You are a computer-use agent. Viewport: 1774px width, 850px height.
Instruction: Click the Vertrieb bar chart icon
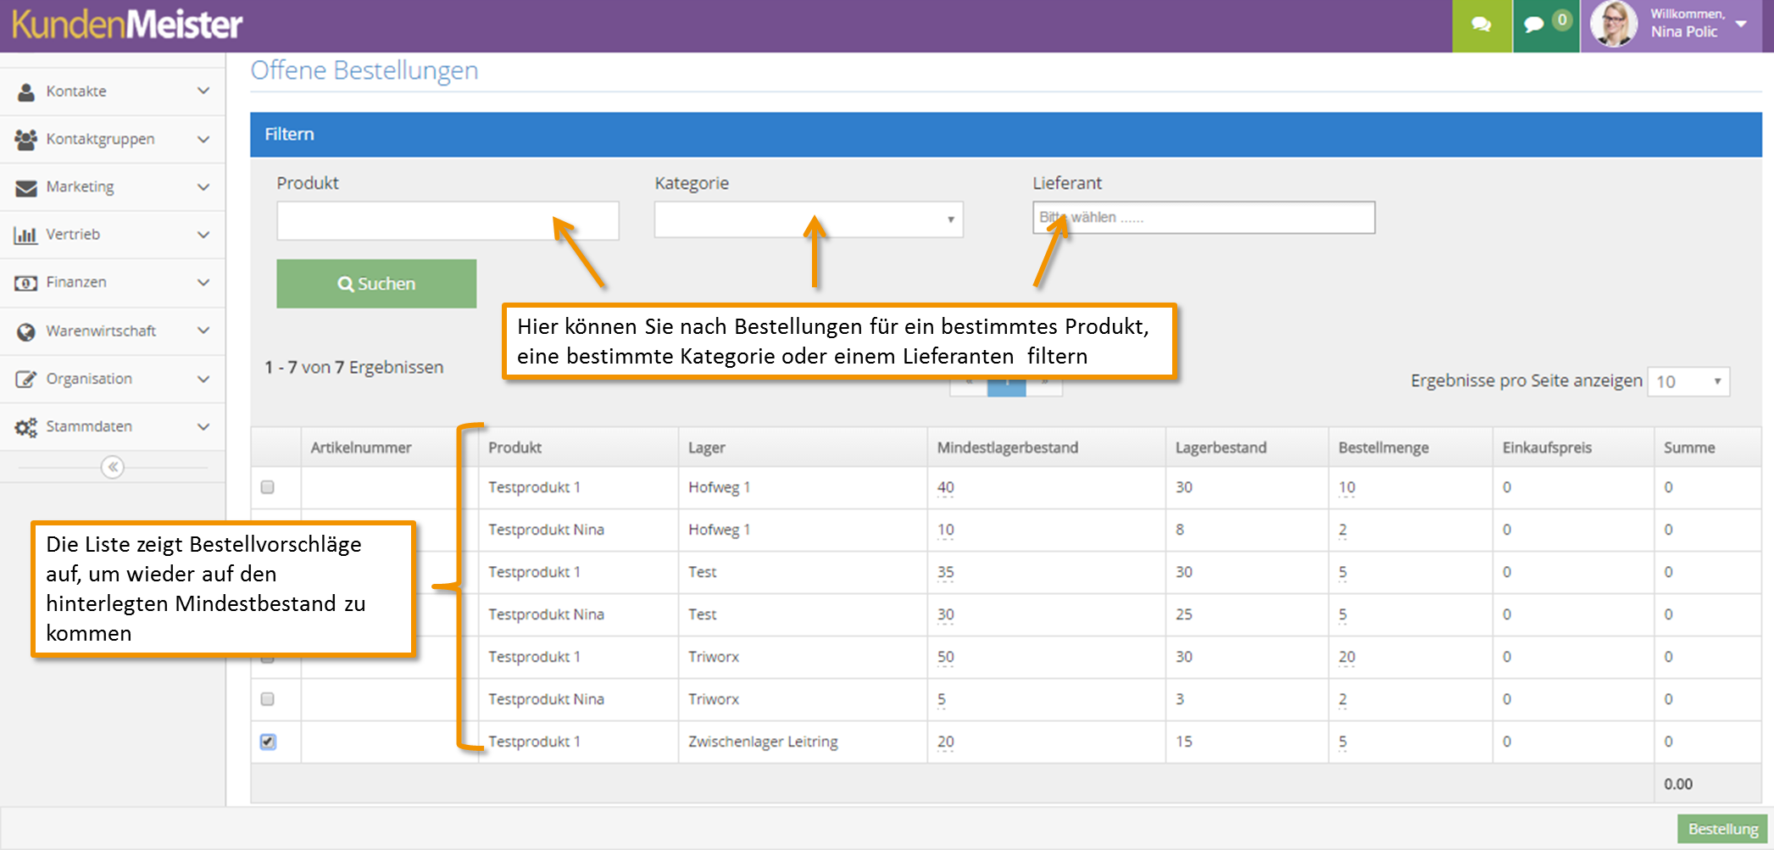click(x=25, y=235)
